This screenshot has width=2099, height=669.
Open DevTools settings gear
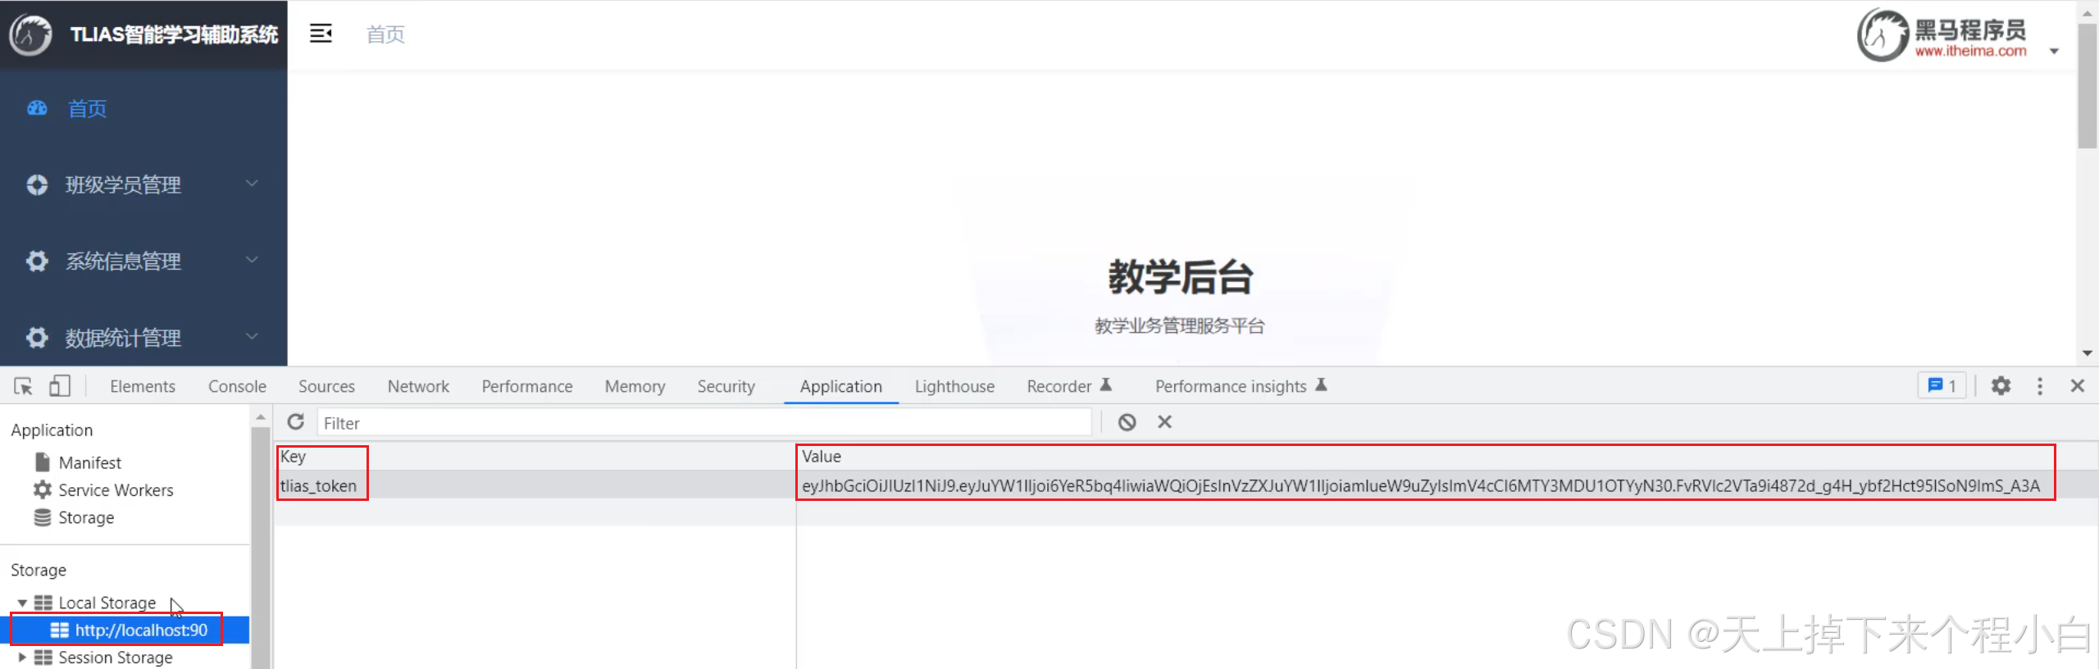coord(2001,386)
